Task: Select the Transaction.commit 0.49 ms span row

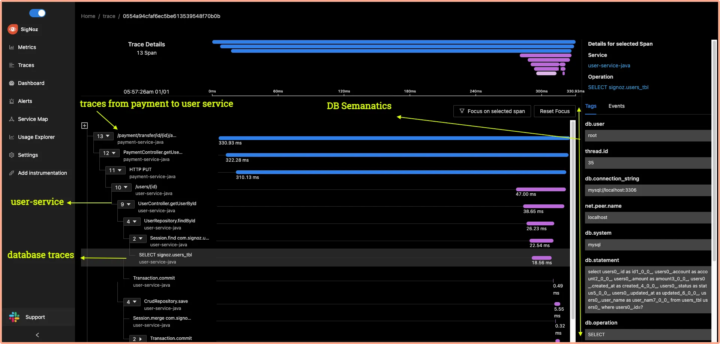Action: click(325, 281)
